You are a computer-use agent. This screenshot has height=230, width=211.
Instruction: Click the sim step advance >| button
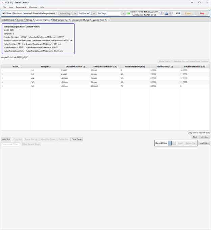123,14
